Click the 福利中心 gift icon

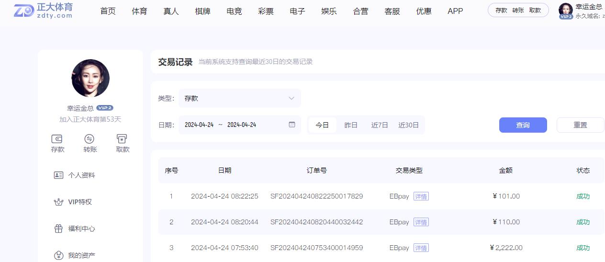pyautogui.click(x=58, y=229)
